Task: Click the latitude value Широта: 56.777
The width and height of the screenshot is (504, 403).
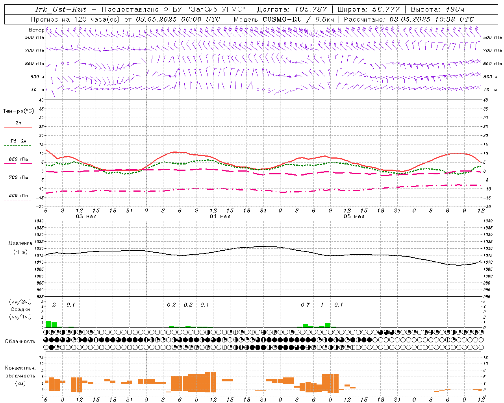Action: click(x=369, y=9)
